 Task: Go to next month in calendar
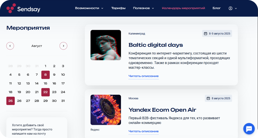(x=63, y=46)
